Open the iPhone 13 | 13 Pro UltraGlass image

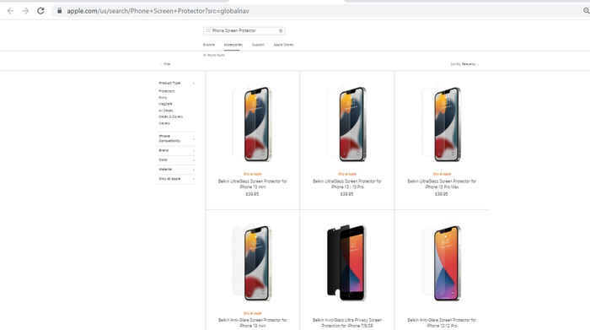tap(347, 123)
